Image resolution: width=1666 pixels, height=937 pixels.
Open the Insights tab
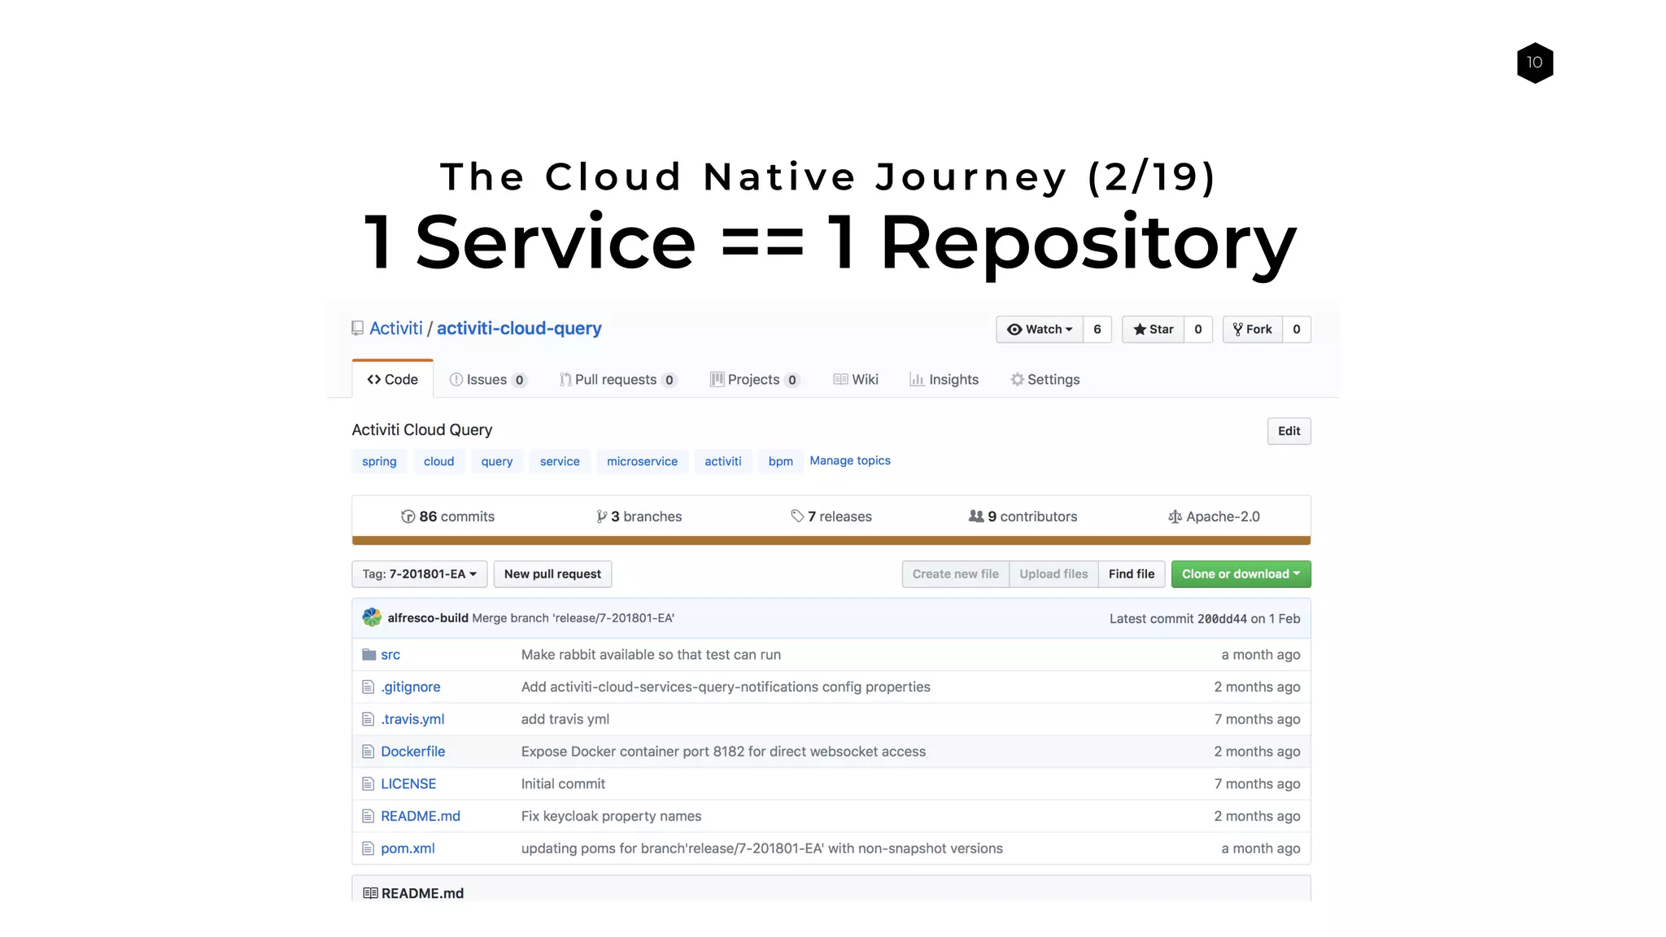coord(944,380)
